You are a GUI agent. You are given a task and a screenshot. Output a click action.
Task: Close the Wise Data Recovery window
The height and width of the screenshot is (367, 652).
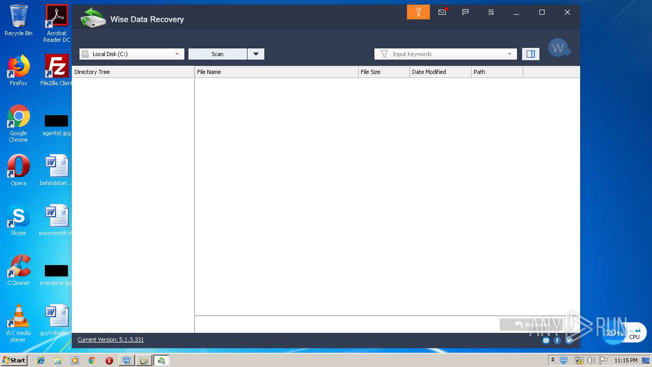point(567,12)
